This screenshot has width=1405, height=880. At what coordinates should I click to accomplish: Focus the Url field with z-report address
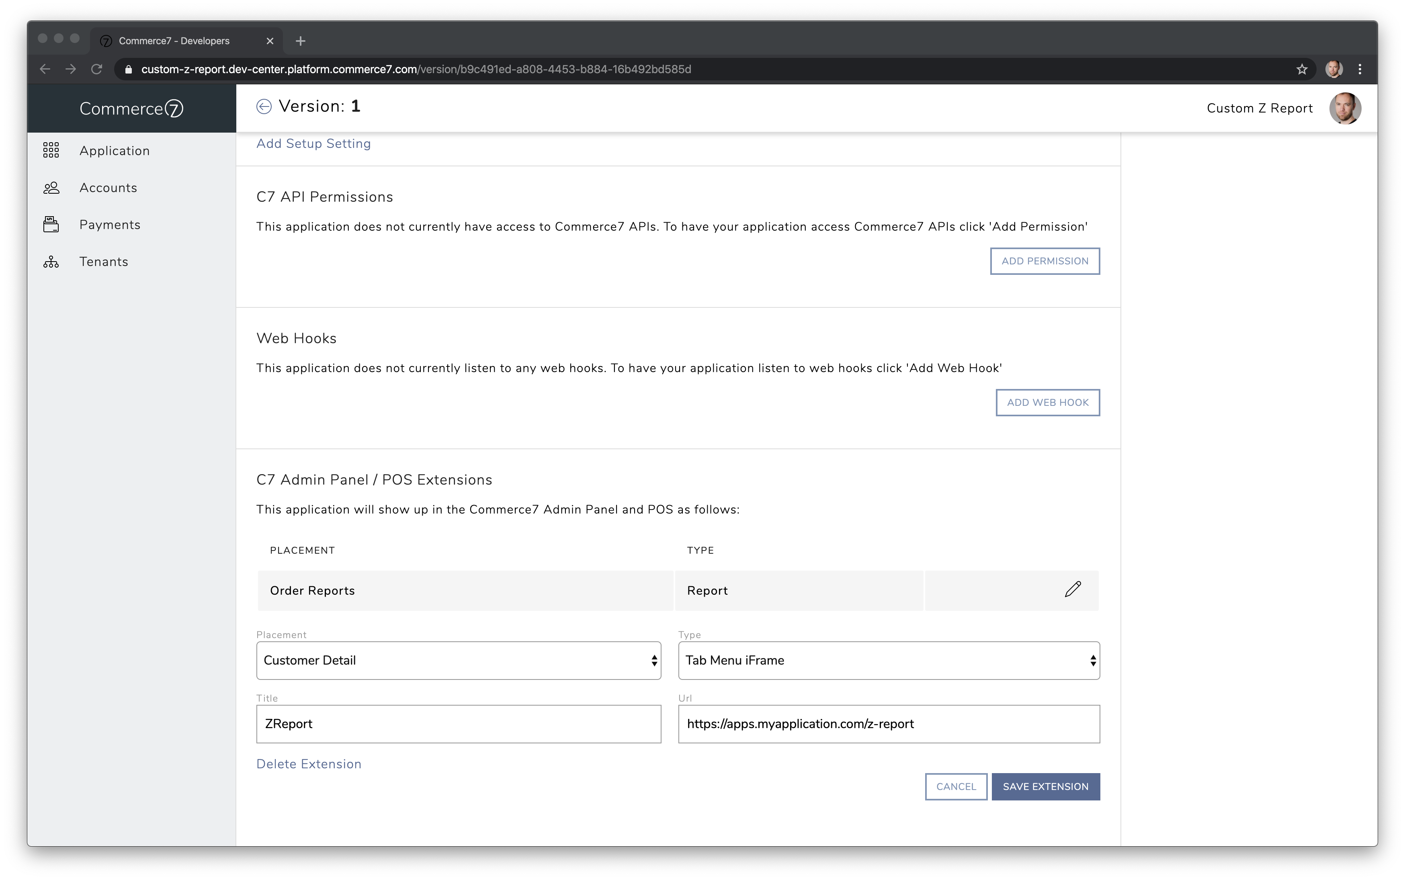tap(888, 723)
